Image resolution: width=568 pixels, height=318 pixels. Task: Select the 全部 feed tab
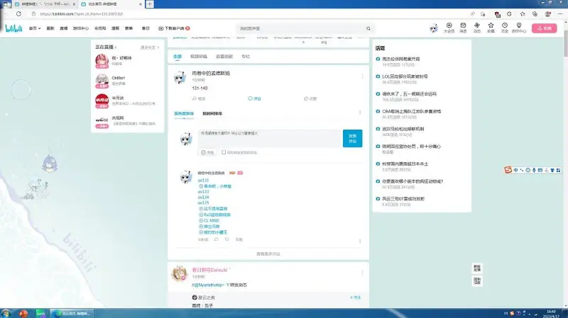coord(177,57)
